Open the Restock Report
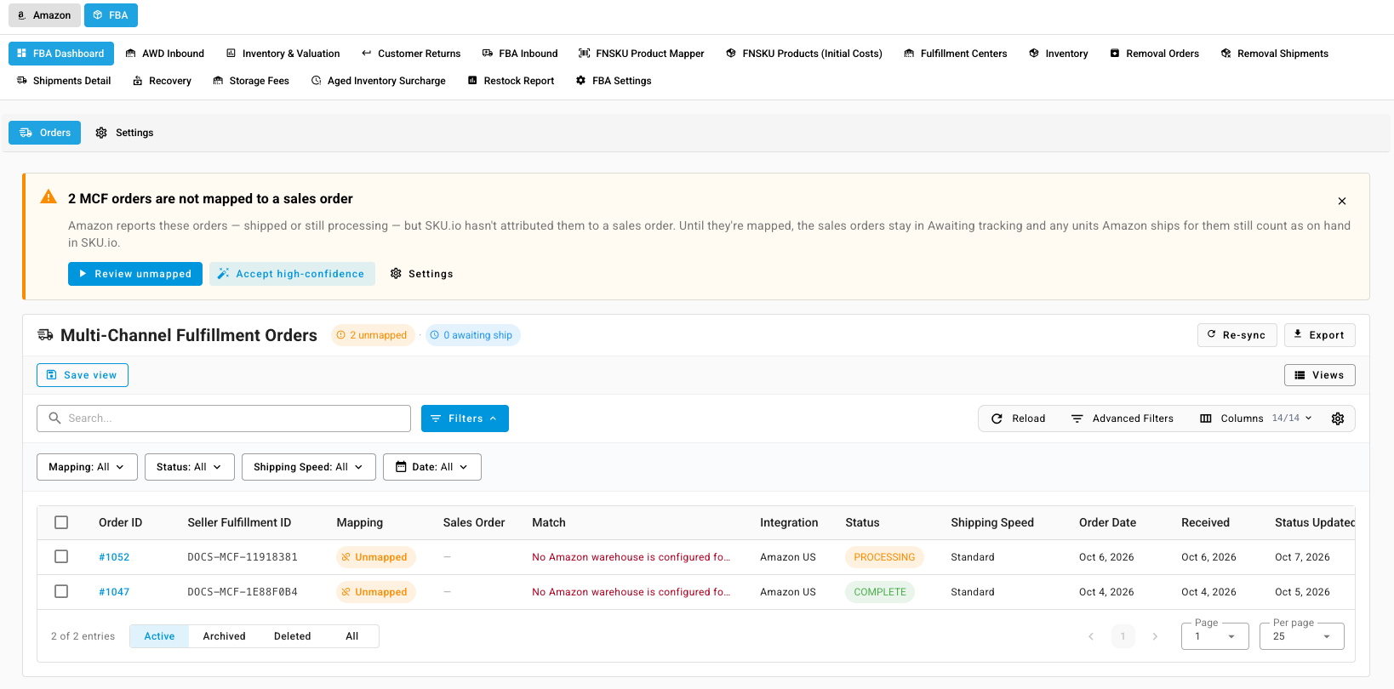The width and height of the screenshot is (1394, 689). (511, 81)
